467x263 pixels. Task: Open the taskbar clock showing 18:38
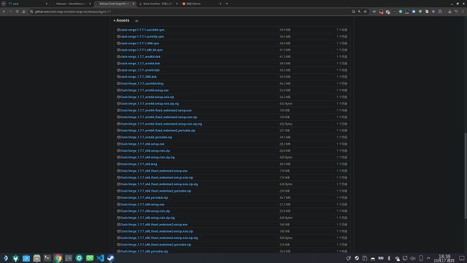coord(444,258)
